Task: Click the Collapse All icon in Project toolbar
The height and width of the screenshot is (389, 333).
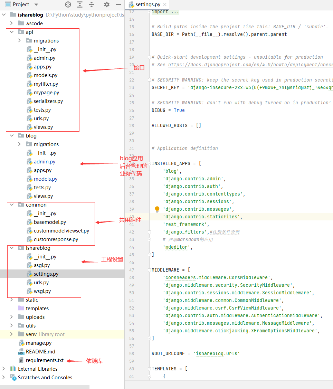Action: click(x=91, y=4)
